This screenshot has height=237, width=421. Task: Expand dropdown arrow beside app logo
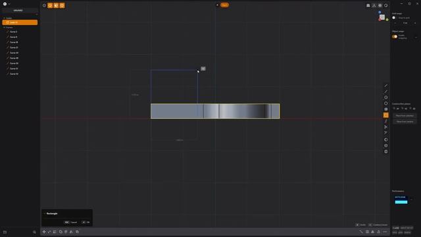(x=9, y=4)
